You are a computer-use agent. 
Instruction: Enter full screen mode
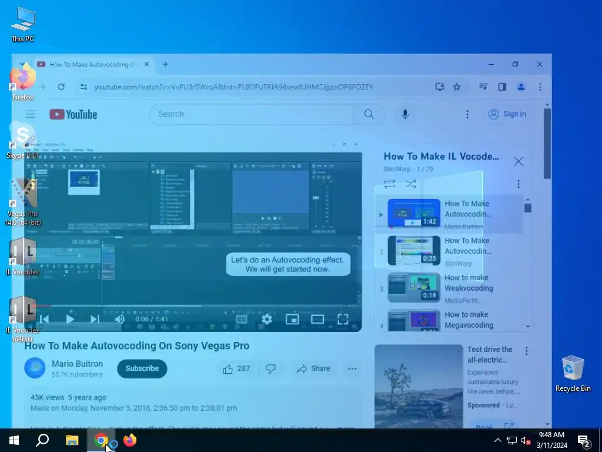pyautogui.click(x=343, y=319)
